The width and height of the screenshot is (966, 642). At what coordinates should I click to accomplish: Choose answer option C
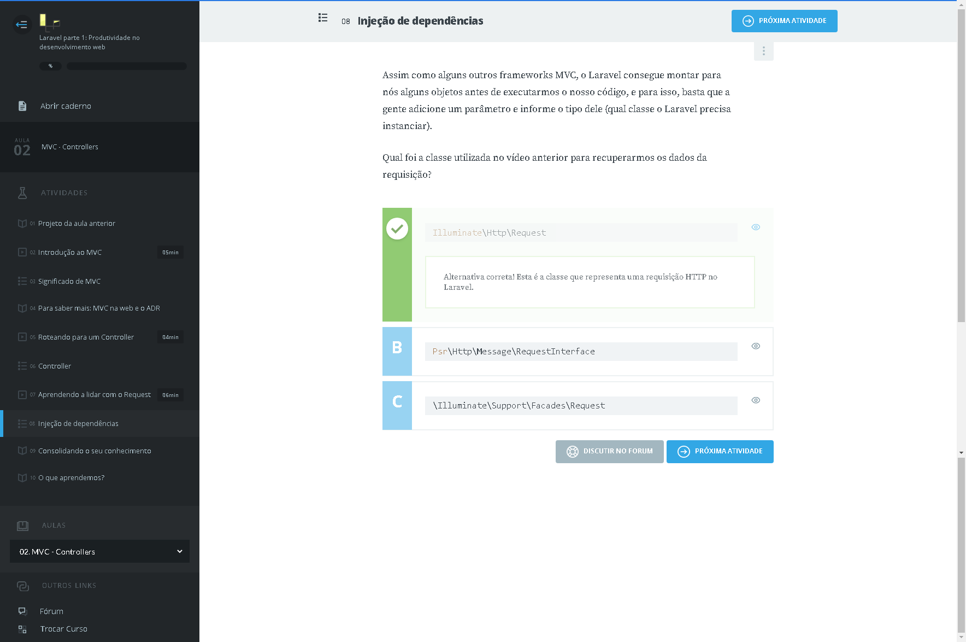tap(397, 406)
